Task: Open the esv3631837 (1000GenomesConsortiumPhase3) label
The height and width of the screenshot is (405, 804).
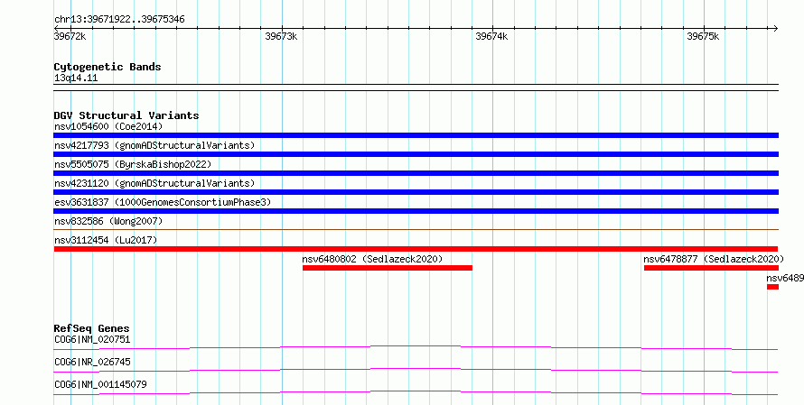Action: 163,202
